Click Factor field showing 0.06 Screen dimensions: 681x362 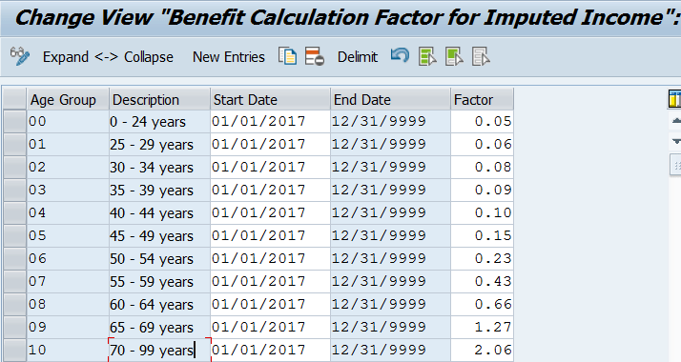pos(482,145)
